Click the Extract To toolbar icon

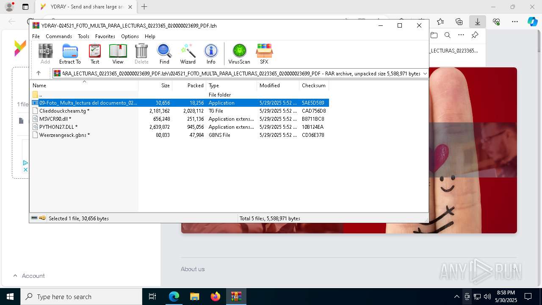(x=70, y=54)
